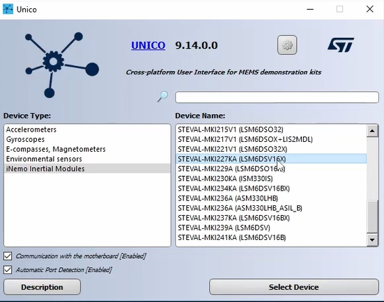Screen dimensions: 384x302
Task: Choose STEVAL-MKI230KA (ISM330IS) device
Action: (x=271, y=179)
